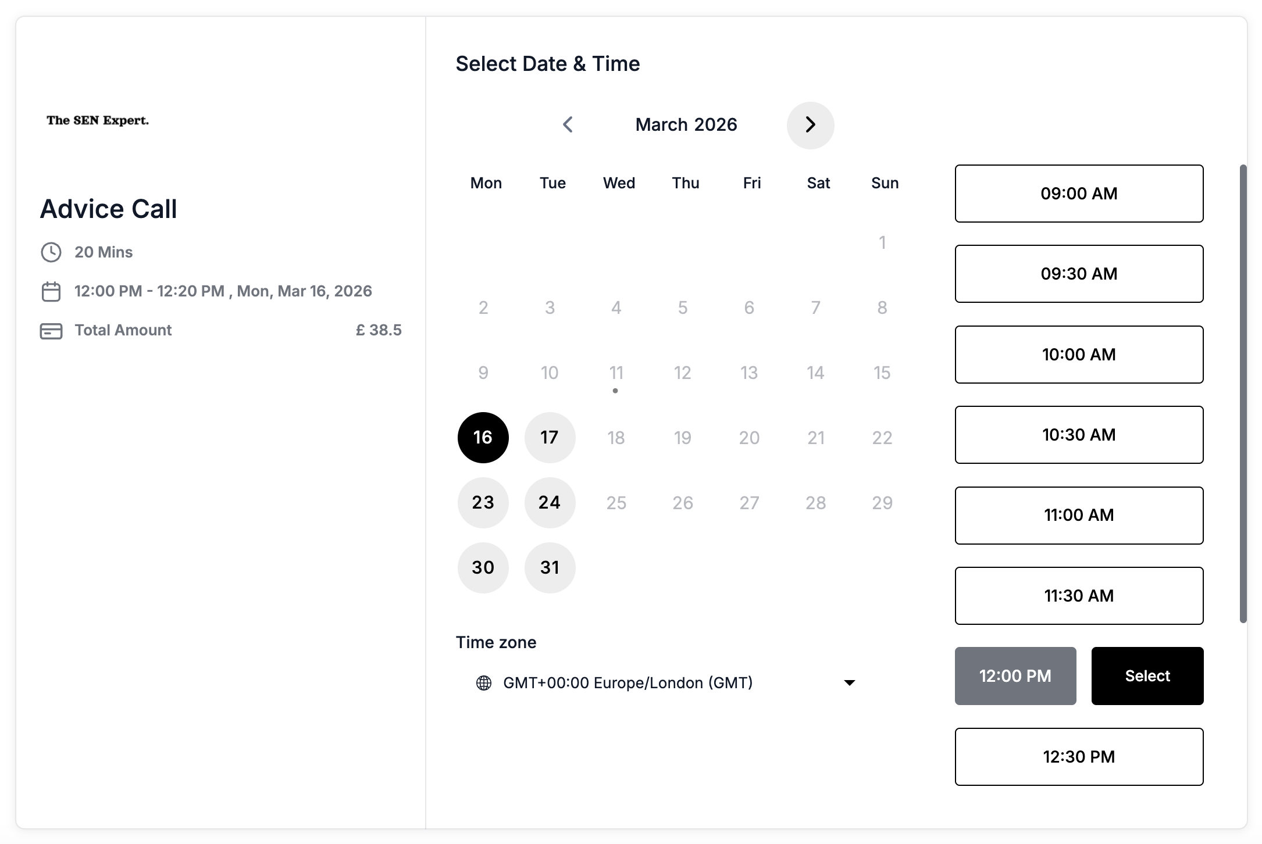Screen dimensions: 1262x844
Task: Click The SEN Expert logo
Action: (x=98, y=120)
